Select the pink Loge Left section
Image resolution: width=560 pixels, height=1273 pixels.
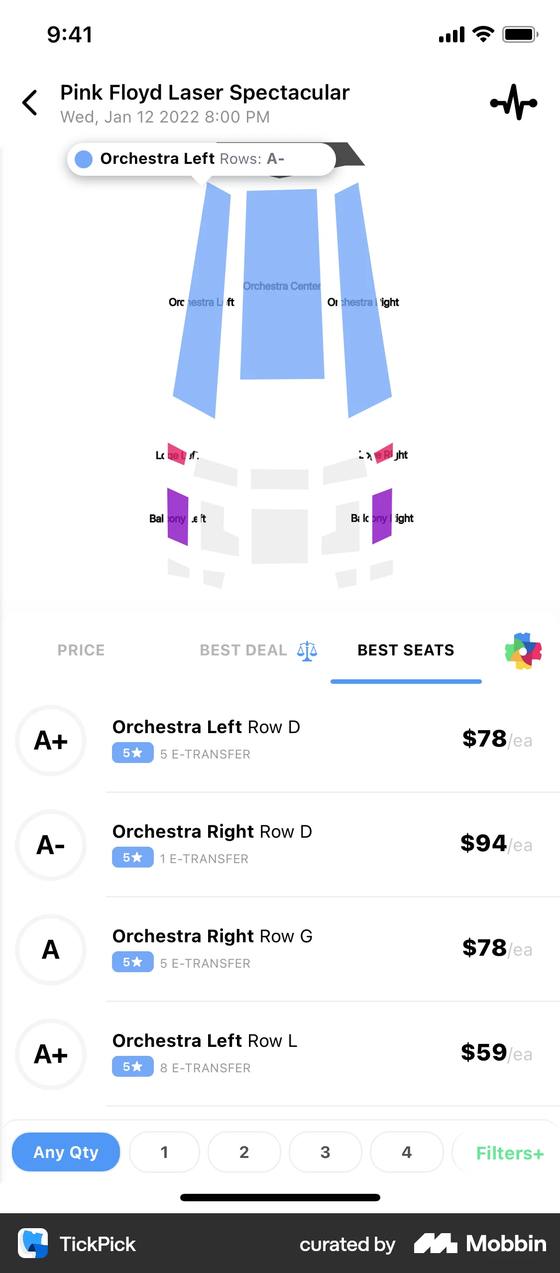pos(176,454)
